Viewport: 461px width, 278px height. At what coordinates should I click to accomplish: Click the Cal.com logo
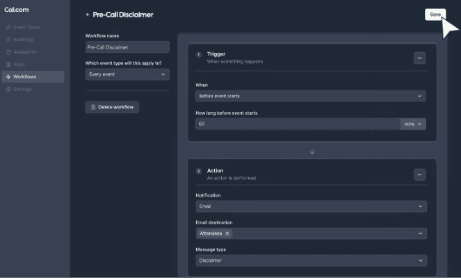pos(17,10)
